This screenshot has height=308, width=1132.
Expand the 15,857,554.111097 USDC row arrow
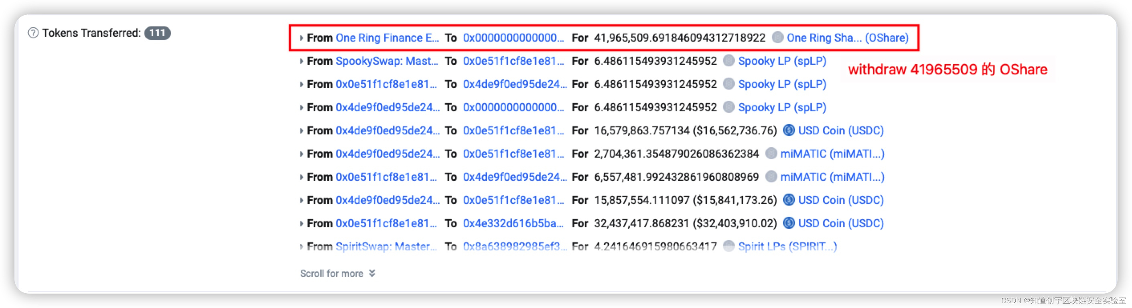click(x=302, y=201)
